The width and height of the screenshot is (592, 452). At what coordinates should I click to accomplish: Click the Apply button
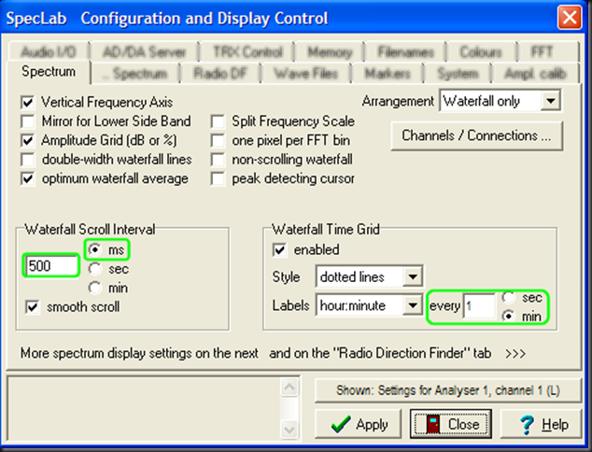(358, 424)
